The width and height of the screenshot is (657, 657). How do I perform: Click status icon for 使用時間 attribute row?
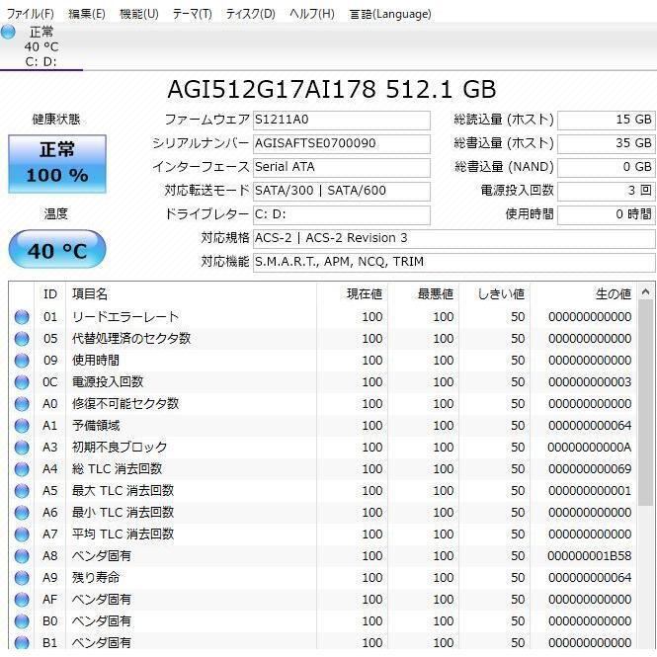pyautogui.click(x=22, y=361)
